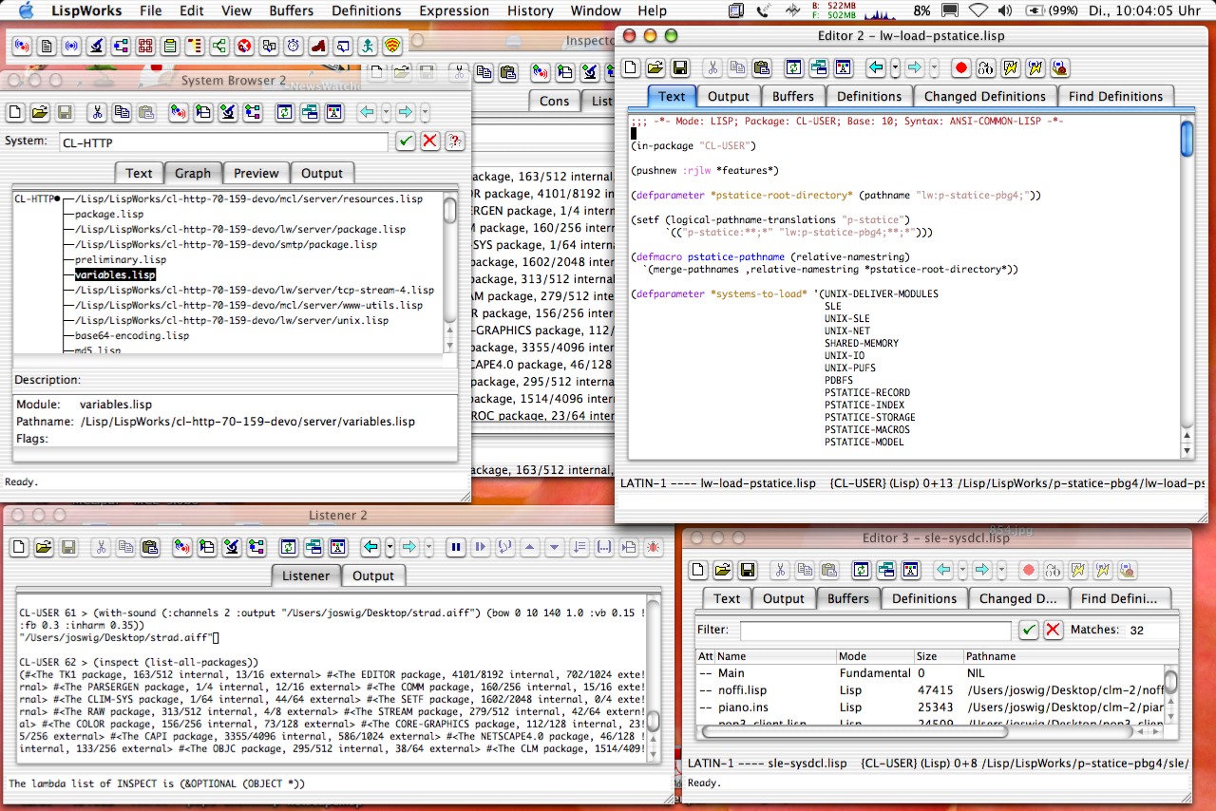The width and height of the screenshot is (1216, 811).
Task: Click the up triangle icon in Listener 2 toolbar
Action: pos(530,547)
